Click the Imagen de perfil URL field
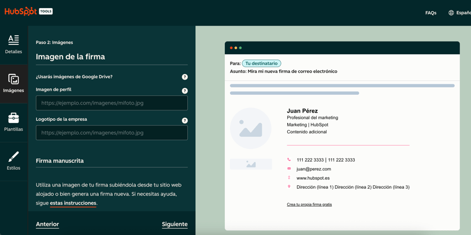Viewport: 471px width, 235px height. 112,103
